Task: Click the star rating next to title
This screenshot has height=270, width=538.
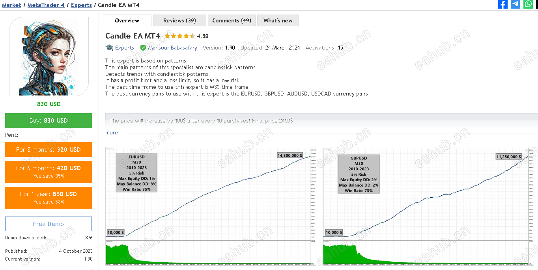Action: pyautogui.click(x=179, y=36)
